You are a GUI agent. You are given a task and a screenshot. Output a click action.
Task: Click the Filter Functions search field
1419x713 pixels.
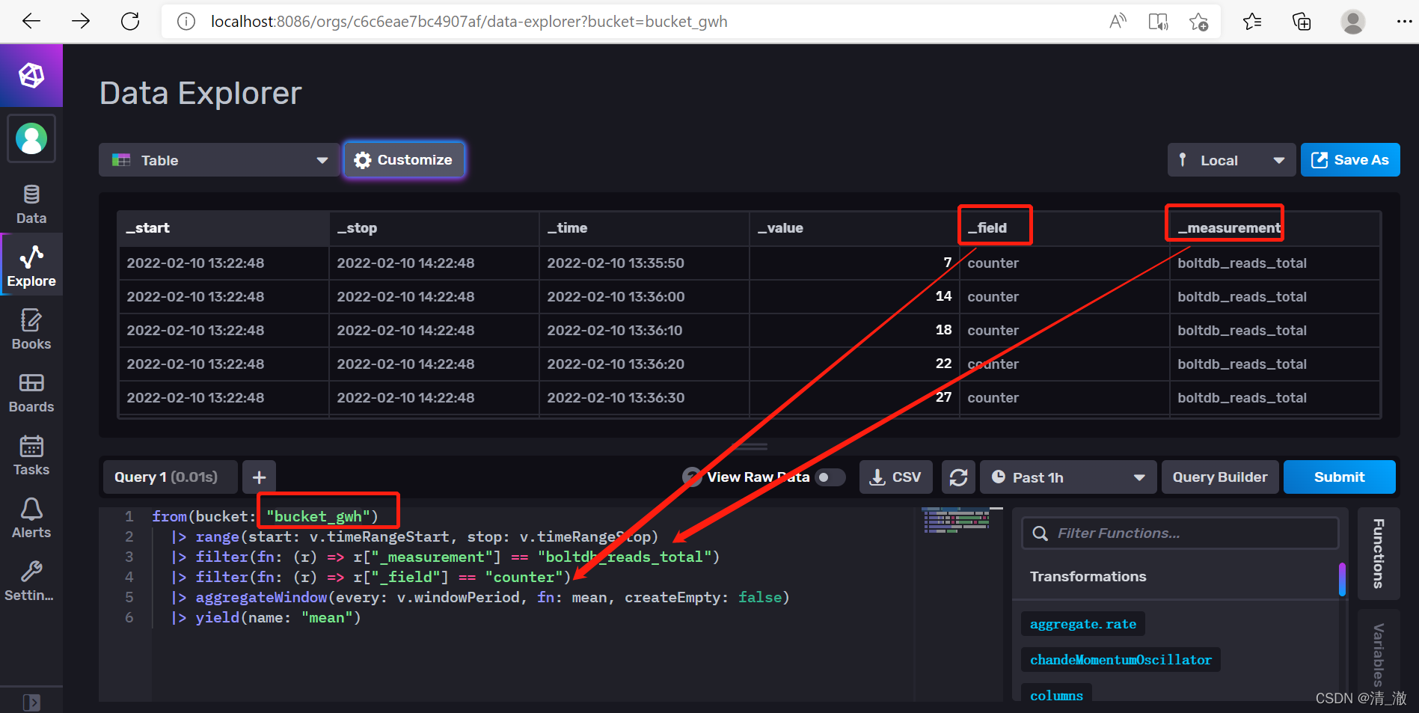(1179, 533)
